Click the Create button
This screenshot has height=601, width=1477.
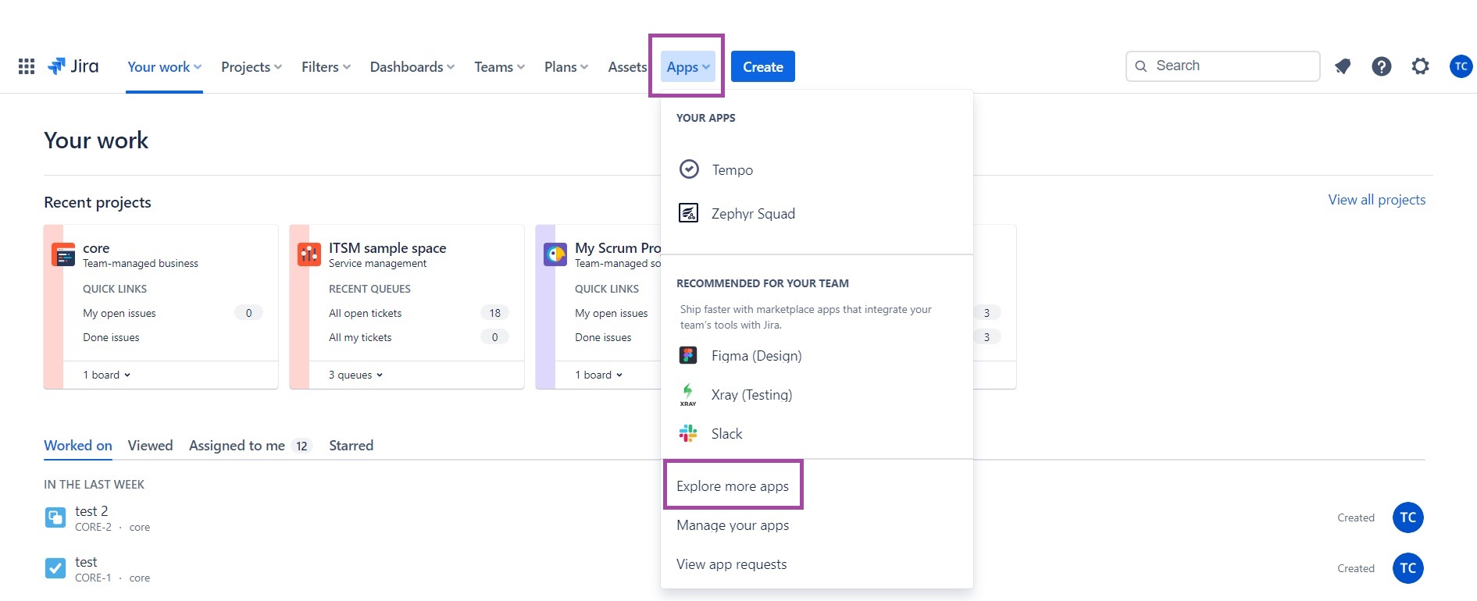coord(763,66)
